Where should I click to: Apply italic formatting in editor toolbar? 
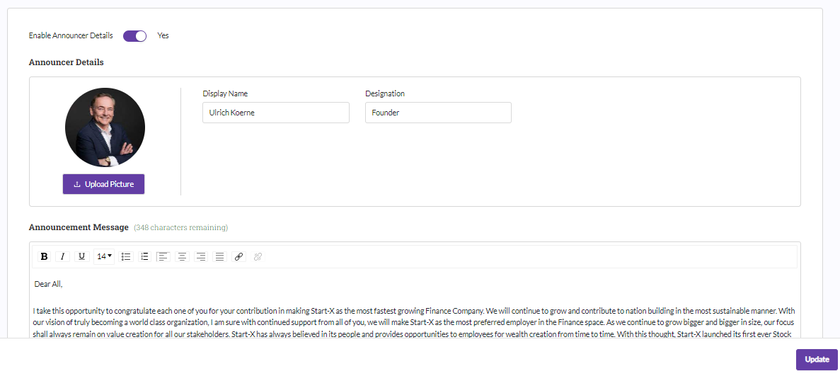coord(63,256)
